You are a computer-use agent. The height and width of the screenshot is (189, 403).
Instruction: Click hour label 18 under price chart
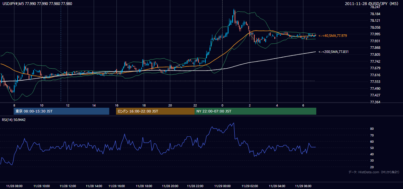tap(144, 105)
